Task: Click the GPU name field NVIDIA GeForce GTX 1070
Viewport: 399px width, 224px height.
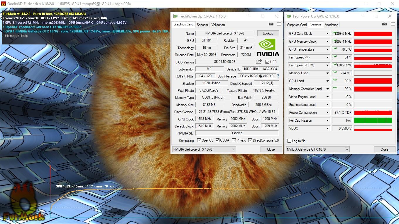Action: point(225,33)
